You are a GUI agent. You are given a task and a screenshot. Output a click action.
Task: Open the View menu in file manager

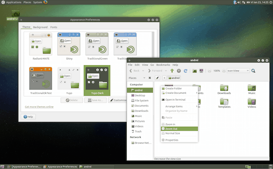[145, 65]
